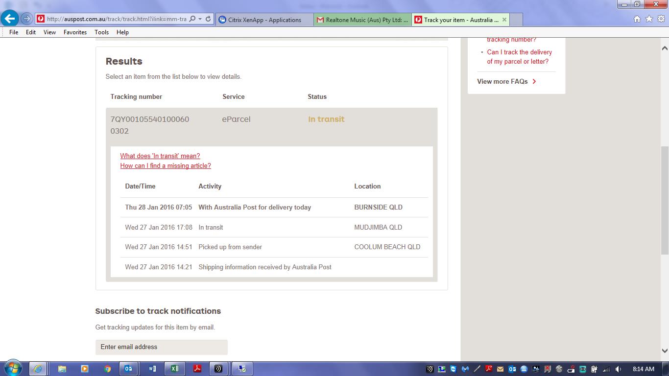Open 'What does In transit mean?' link
This screenshot has width=669, height=376.
point(160,156)
